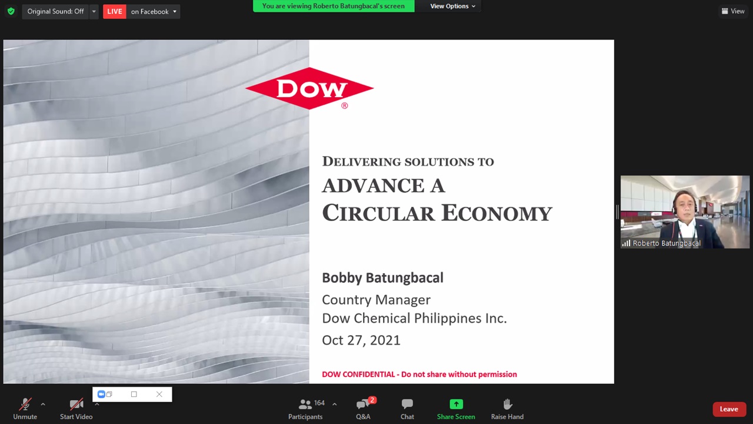Raise Hand in the meeting
Viewport: 753px width, 424px height.
coord(507,409)
